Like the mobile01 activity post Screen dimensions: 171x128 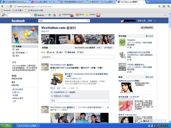(x=54, y=88)
